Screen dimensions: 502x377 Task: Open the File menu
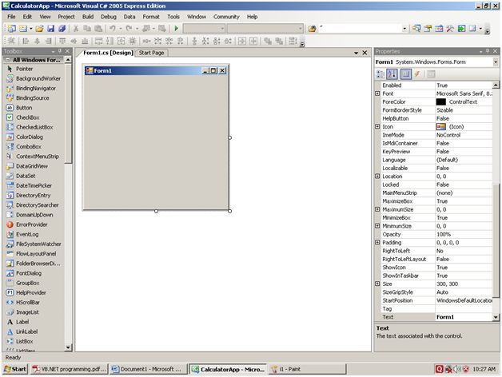pos(11,17)
